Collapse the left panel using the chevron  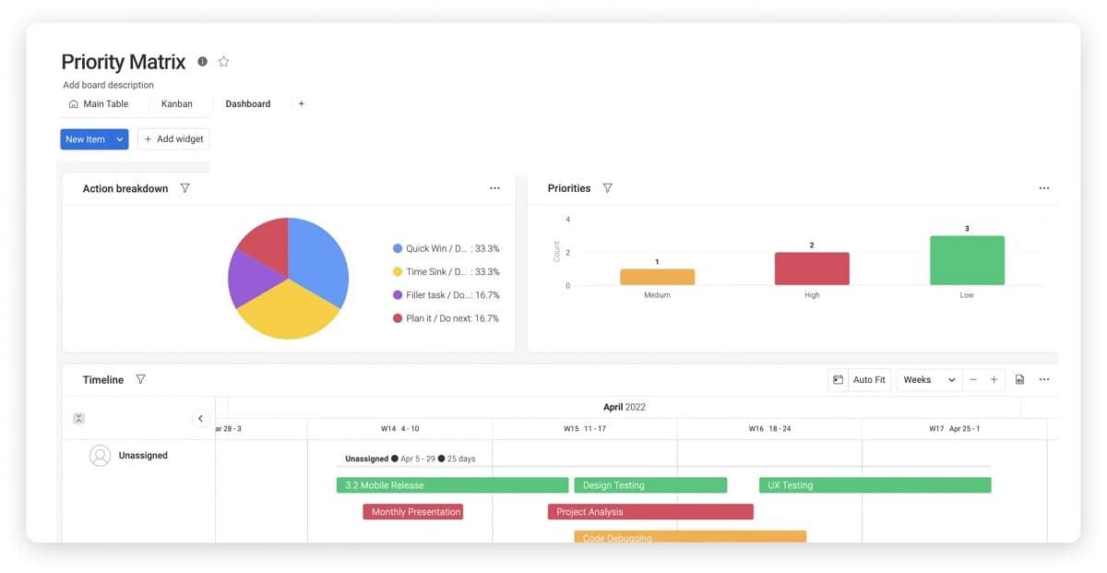tap(200, 417)
